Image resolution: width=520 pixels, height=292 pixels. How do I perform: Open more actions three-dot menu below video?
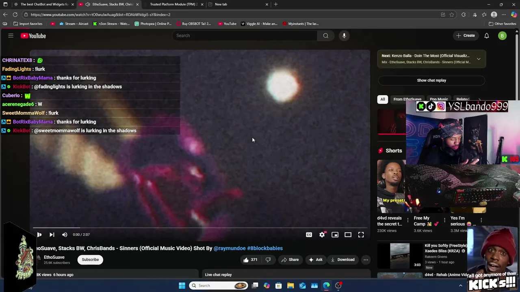coord(366,260)
